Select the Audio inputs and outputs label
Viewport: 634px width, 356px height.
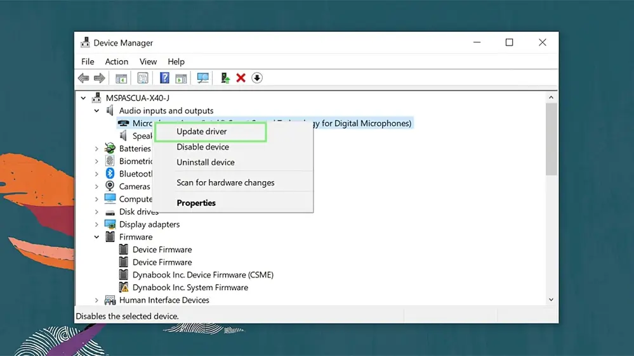click(x=166, y=111)
